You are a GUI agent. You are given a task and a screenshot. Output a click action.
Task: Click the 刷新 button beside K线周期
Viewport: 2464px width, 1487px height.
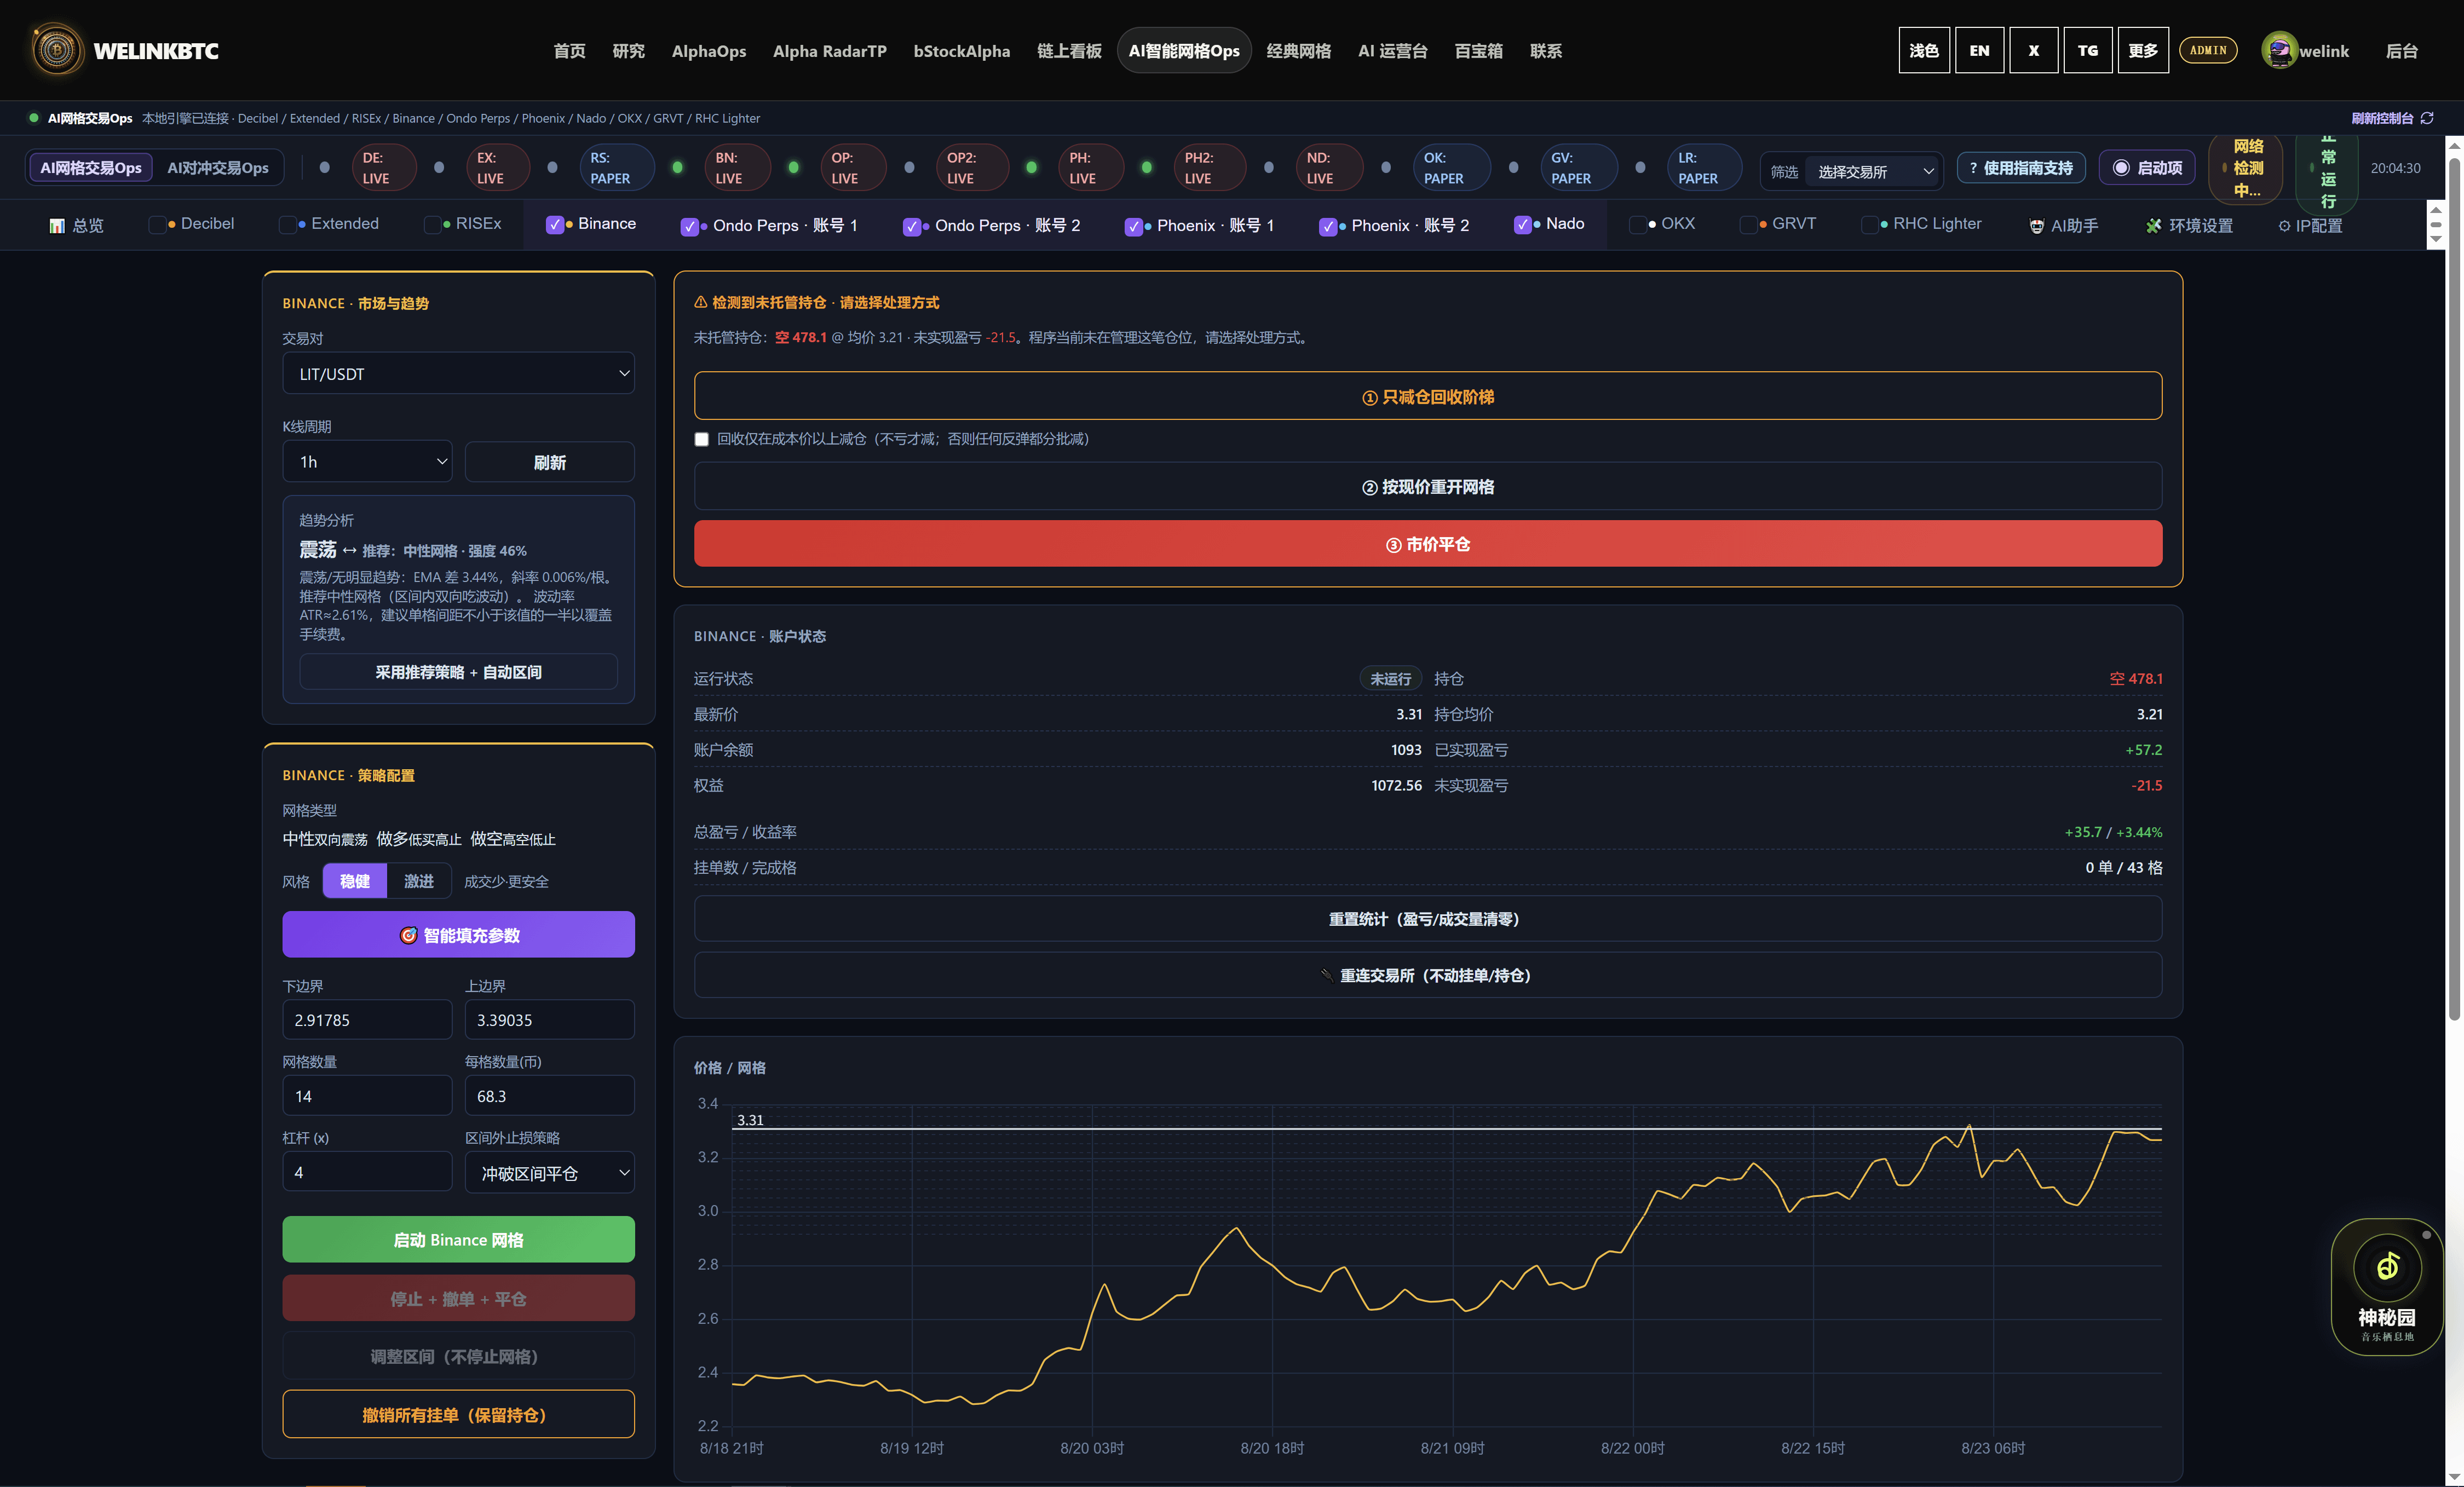pyautogui.click(x=549, y=462)
